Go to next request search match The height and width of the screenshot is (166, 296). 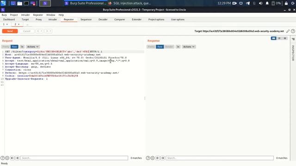click(17, 158)
